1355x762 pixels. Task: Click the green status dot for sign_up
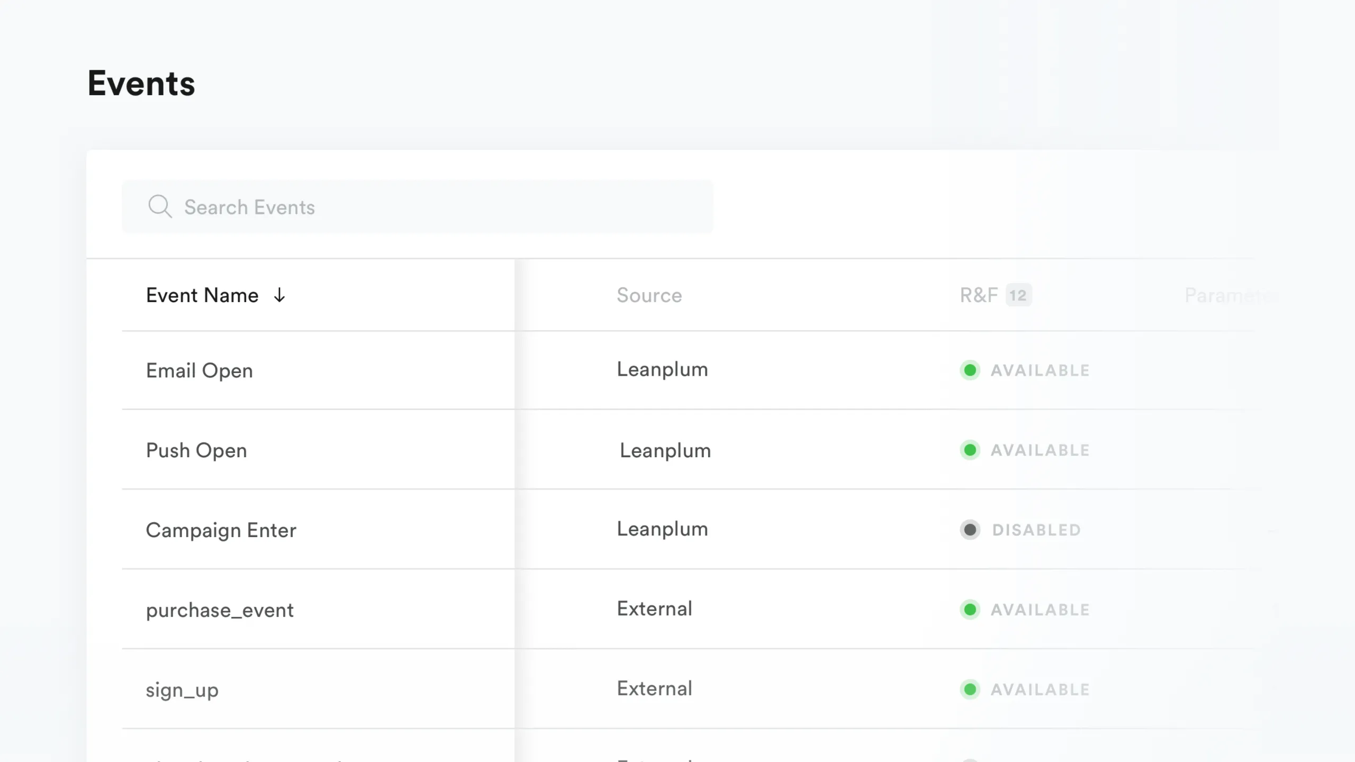point(970,690)
